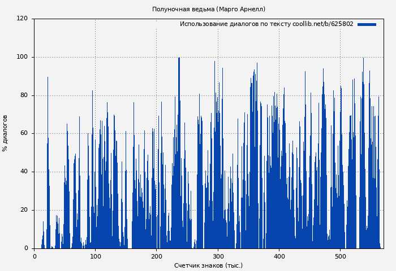Click the 40 tick label on y-axis
396x271 pixels.
[x=24, y=172]
